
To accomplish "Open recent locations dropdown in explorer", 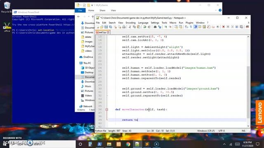I will [x=89, y=16].
